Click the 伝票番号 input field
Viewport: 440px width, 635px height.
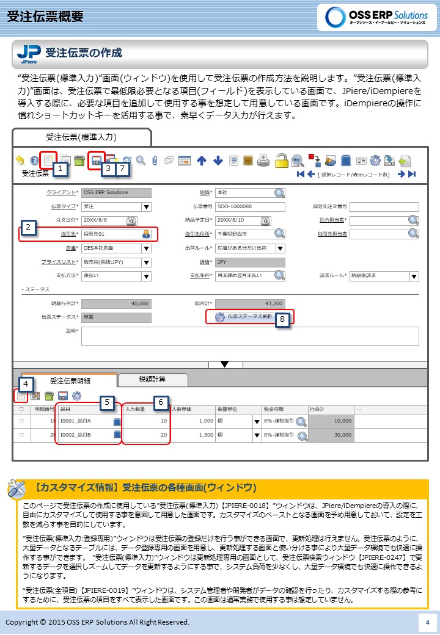250,206
